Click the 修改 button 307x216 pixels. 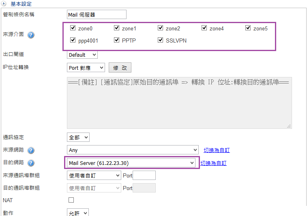(x=120, y=68)
